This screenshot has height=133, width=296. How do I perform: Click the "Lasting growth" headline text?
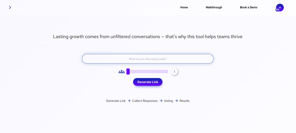tap(148, 37)
